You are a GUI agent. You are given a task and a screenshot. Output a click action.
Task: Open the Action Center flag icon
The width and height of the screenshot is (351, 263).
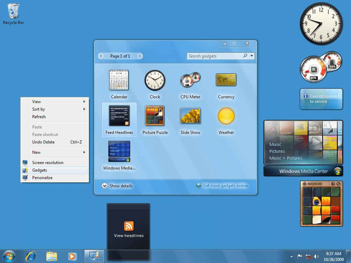(x=300, y=256)
